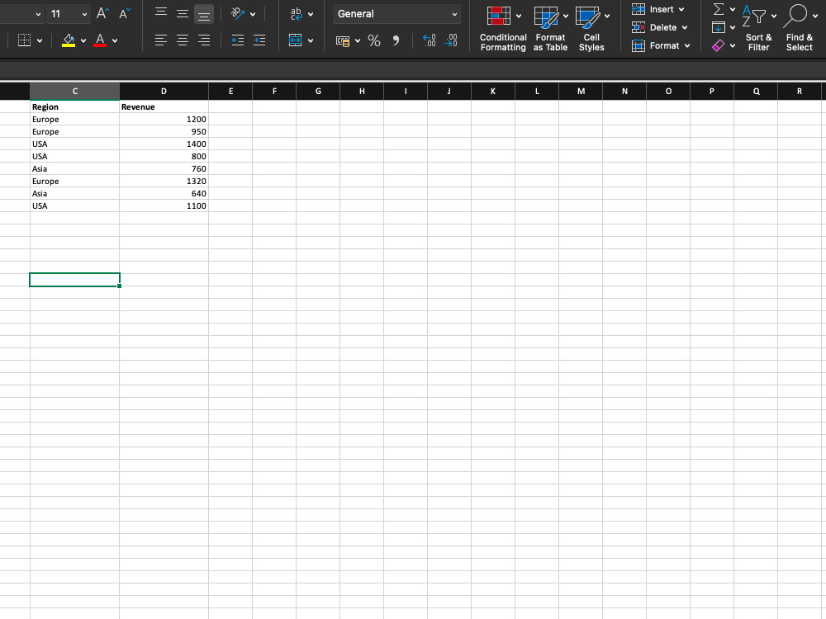Open Format as Table gallery
Image resolution: width=826 pixels, height=619 pixels.
point(550,29)
